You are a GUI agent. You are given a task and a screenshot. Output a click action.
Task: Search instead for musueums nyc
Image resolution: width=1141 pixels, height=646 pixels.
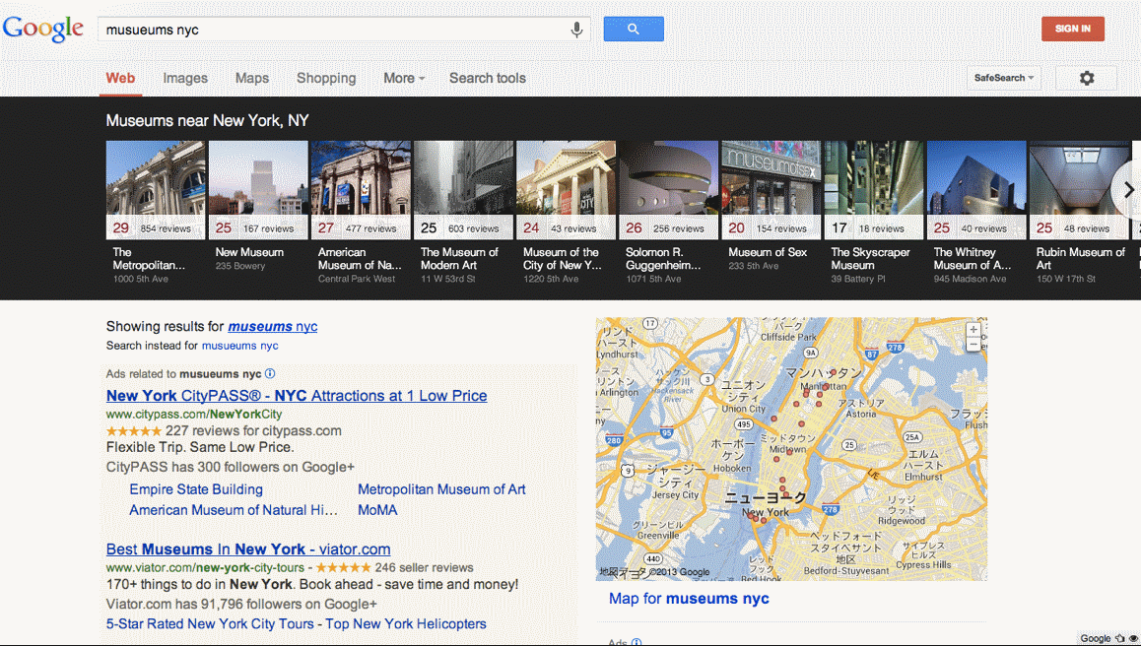click(x=239, y=346)
